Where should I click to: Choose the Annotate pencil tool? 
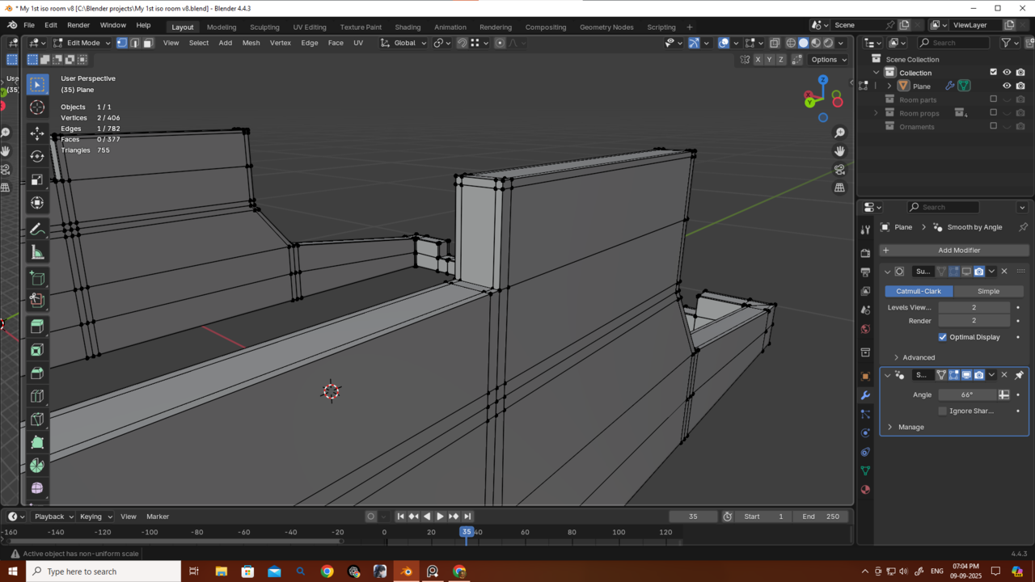[x=37, y=230]
